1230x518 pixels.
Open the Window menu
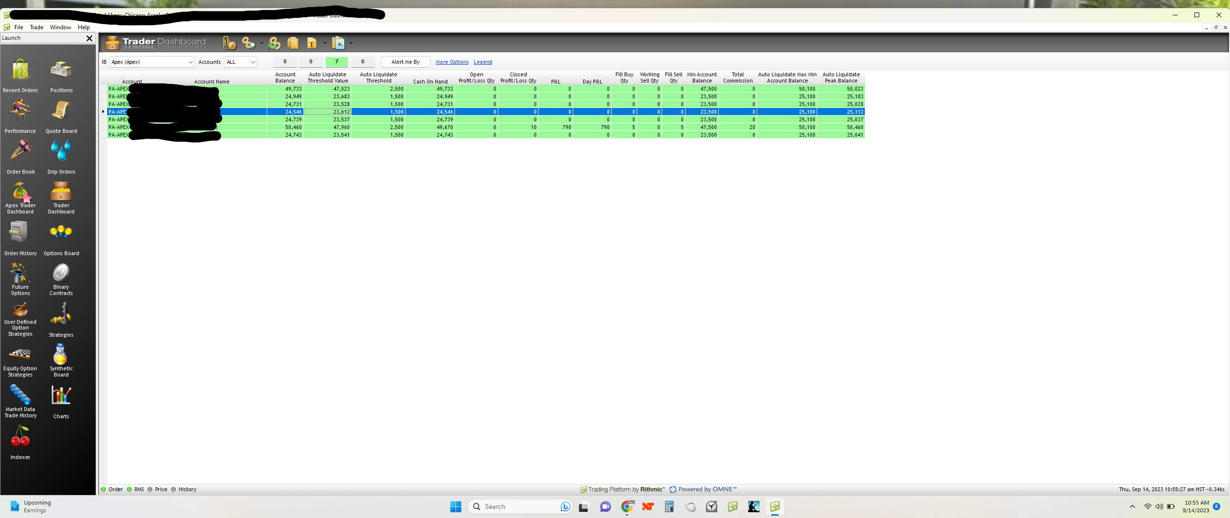[x=61, y=27]
